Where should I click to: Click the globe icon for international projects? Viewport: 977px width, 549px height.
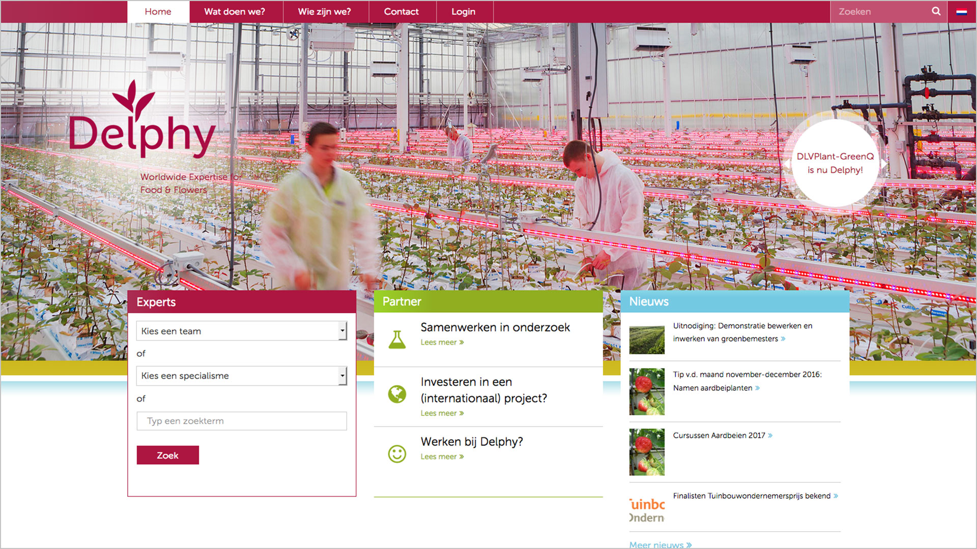point(397,394)
